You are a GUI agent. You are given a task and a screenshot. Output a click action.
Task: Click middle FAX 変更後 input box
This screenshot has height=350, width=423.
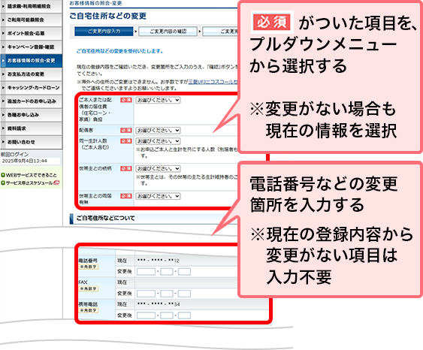(167, 294)
